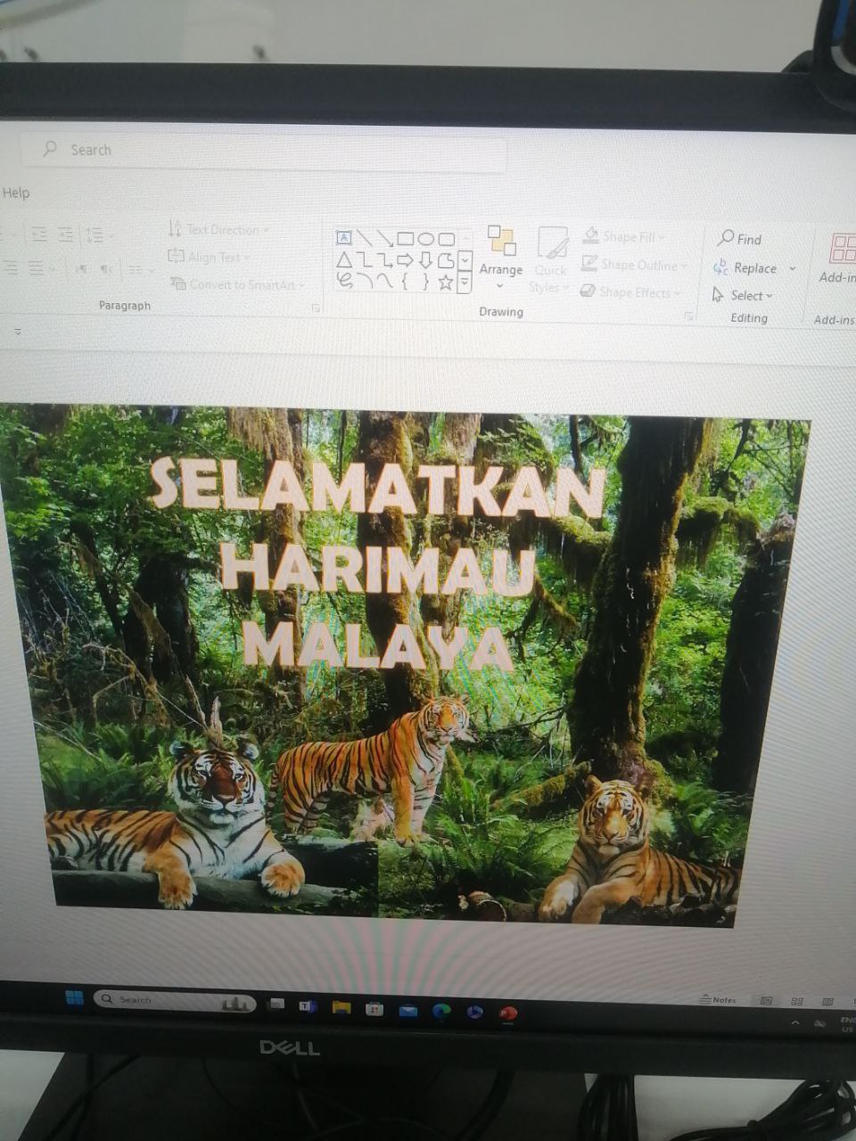Screen dimensions: 856x1141
Task: Open the Paragraph dialog launcher
Action: [316, 308]
